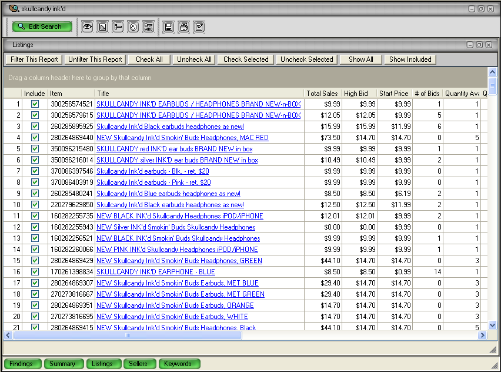Select row 16 number cell
Image resolution: width=501 pixels, height=372 pixels.
click(x=13, y=272)
